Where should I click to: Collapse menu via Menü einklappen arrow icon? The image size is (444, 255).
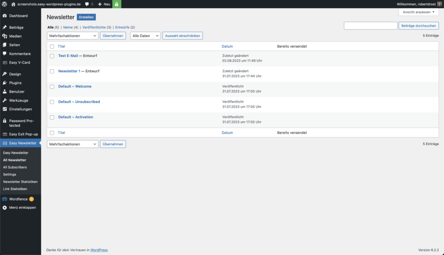tap(4, 207)
